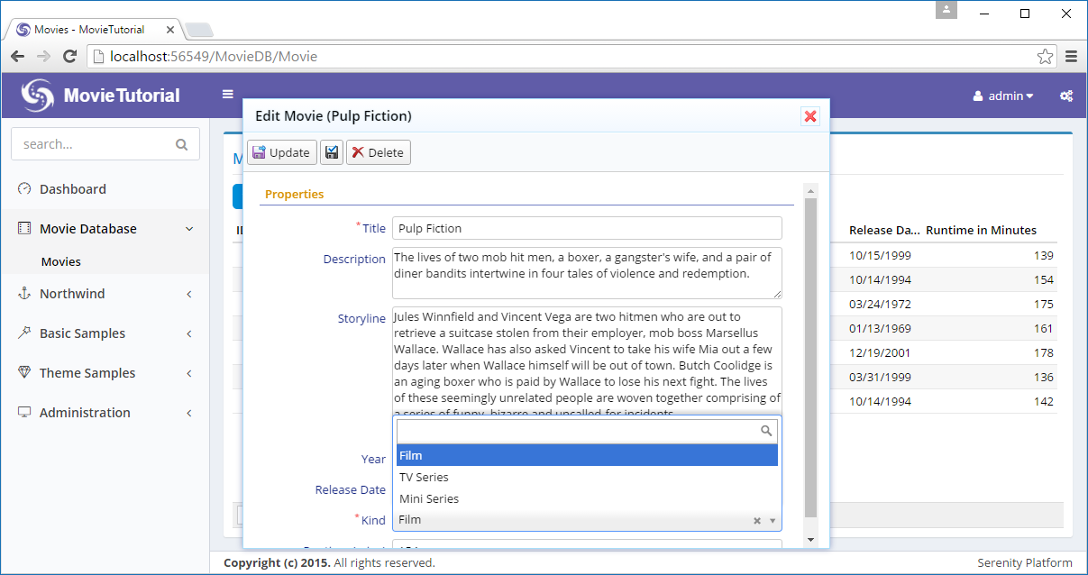This screenshot has height=575, width=1088.
Task: Open the admin user dropdown
Action: coord(1003,96)
